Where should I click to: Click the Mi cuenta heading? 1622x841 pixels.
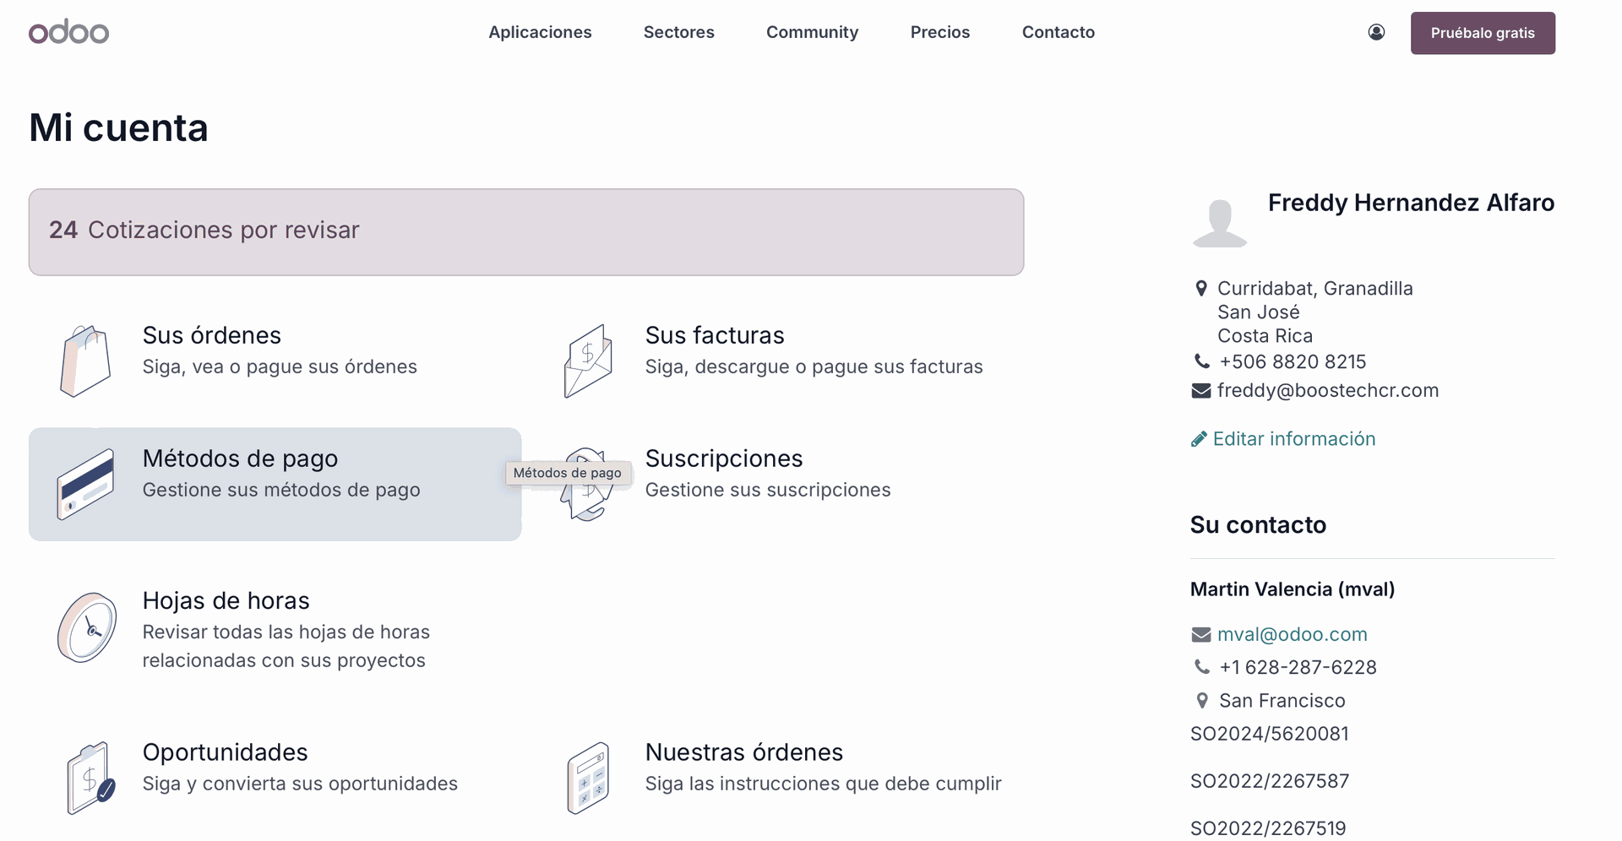(118, 128)
